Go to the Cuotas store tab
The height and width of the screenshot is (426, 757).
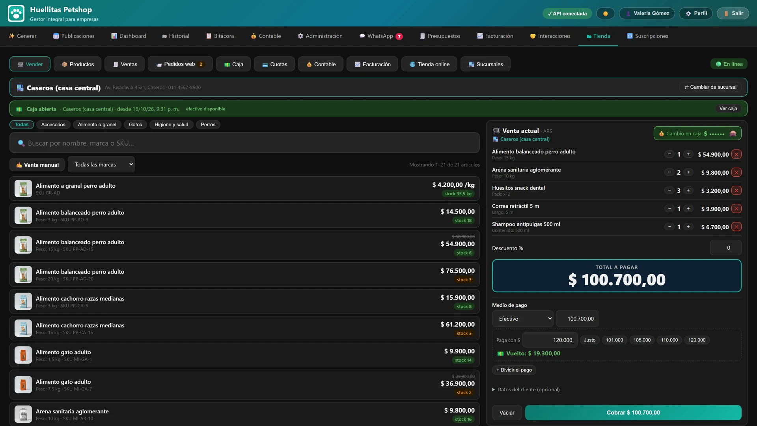274,64
